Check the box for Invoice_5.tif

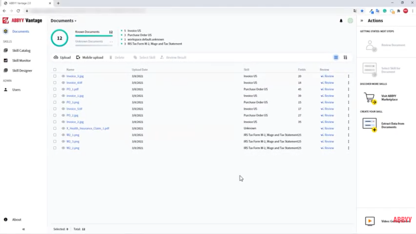(x=55, y=109)
